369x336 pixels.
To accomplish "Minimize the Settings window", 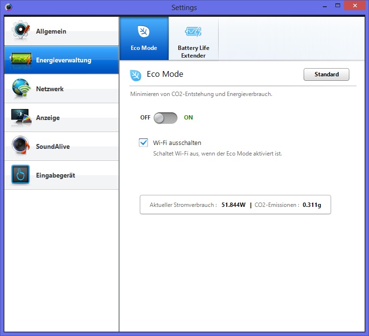I will (x=325, y=6).
